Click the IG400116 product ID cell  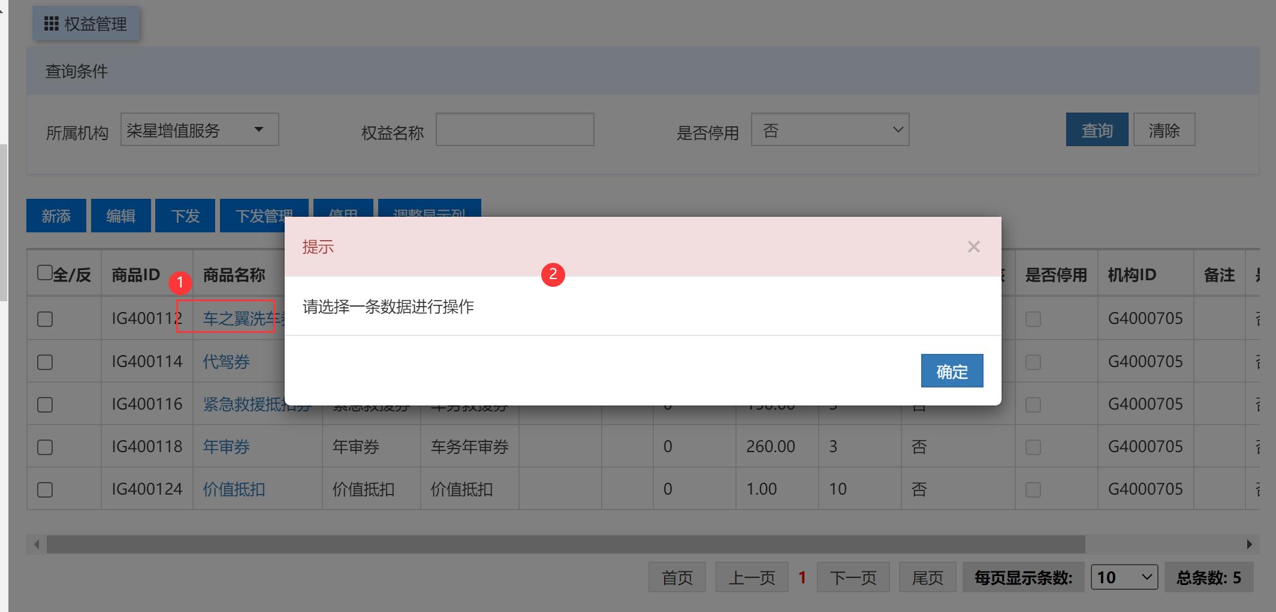tap(147, 404)
